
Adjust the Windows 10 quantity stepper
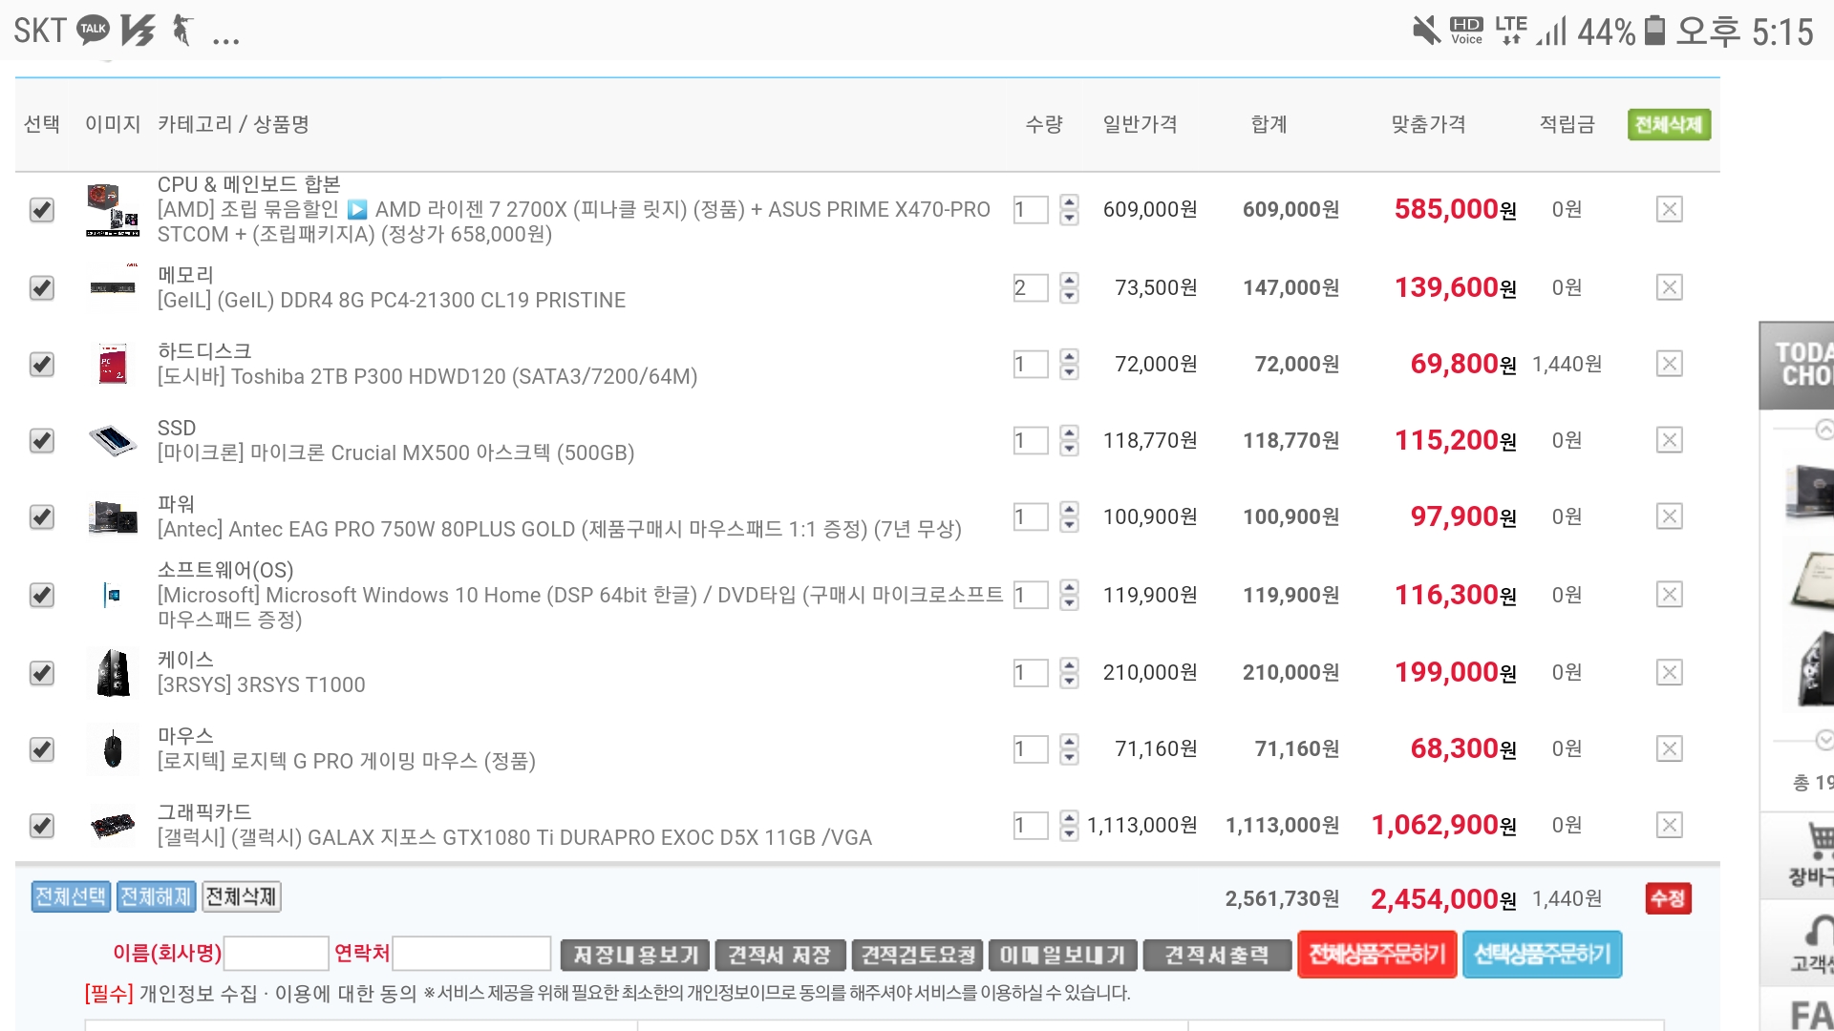(x=1070, y=595)
